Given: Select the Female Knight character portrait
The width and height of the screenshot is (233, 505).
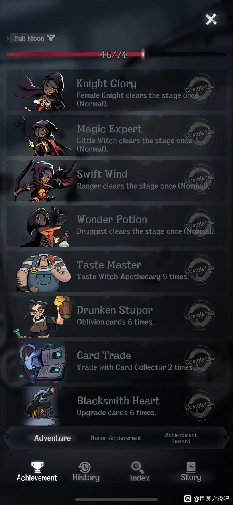Looking at the screenshot, I should click(41, 91).
